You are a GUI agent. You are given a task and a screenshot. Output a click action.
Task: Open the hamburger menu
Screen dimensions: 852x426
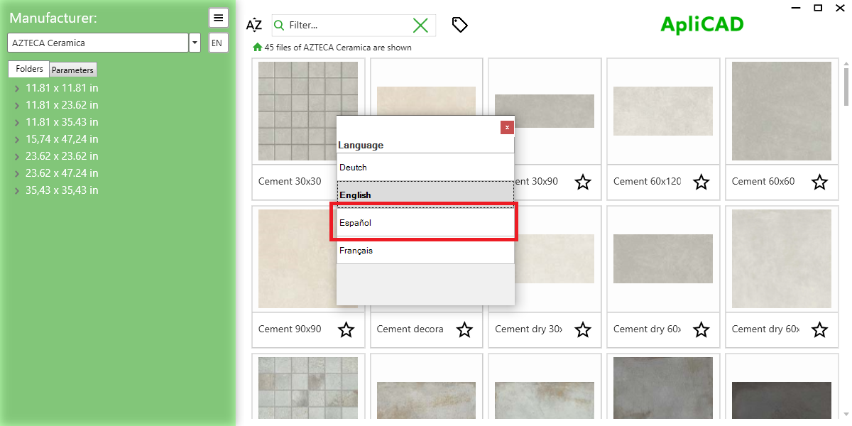pyautogui.click(x=218, y=17)
